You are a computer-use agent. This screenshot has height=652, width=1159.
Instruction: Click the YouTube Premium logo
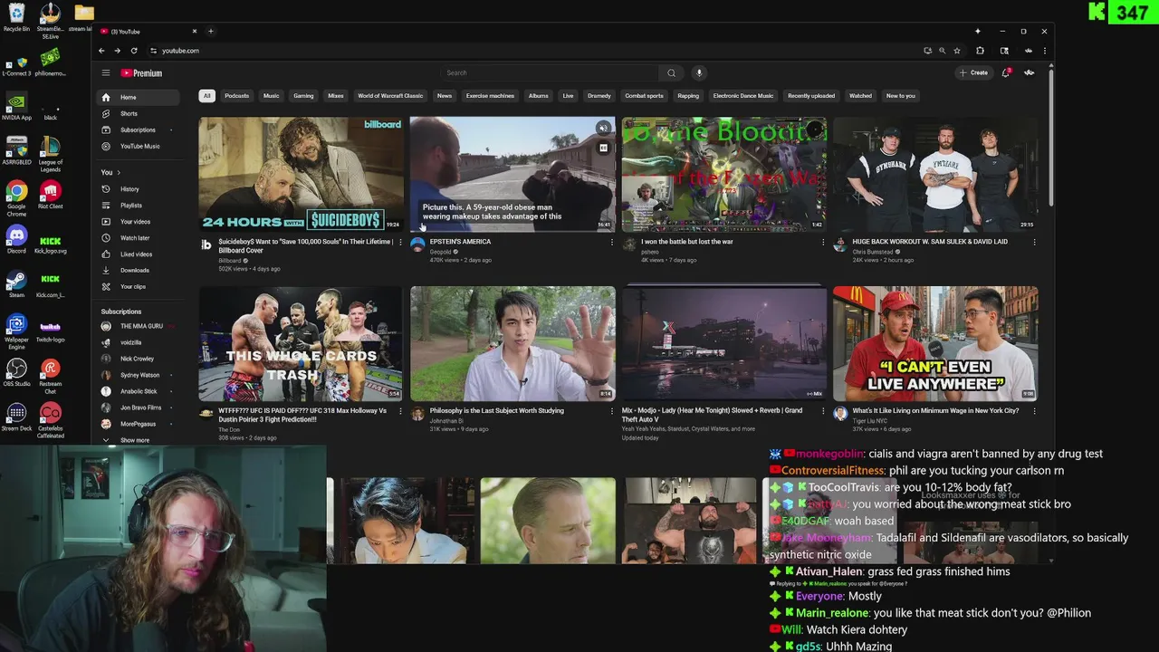141,73
